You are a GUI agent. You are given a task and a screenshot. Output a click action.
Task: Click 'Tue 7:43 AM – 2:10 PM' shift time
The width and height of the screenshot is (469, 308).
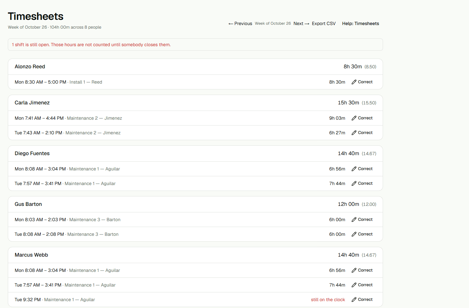click(38, 133)
